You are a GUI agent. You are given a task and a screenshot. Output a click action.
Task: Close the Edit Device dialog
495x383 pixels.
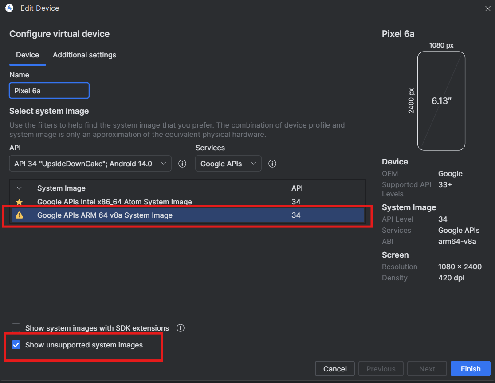487,8
